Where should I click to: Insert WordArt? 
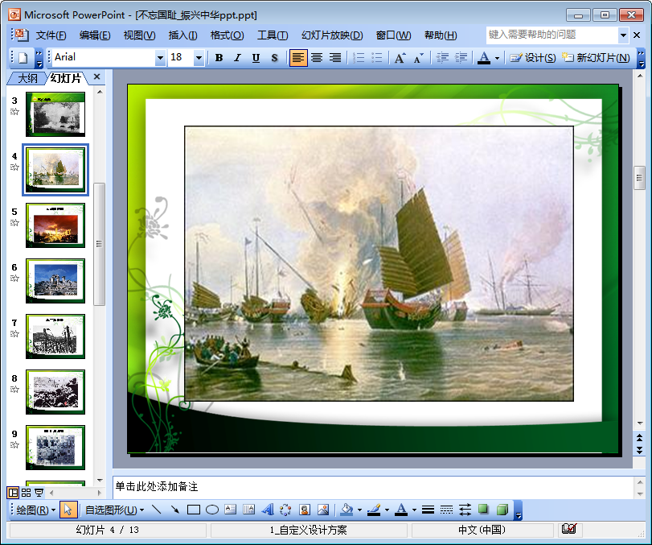pyautogui.click(x=268, y=510)
